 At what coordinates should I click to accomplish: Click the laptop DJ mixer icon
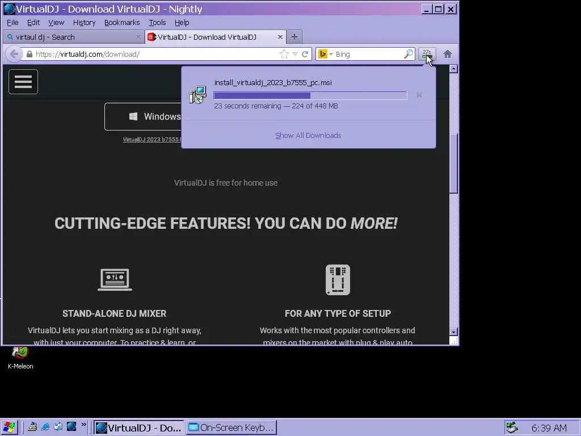pos(115,279)
